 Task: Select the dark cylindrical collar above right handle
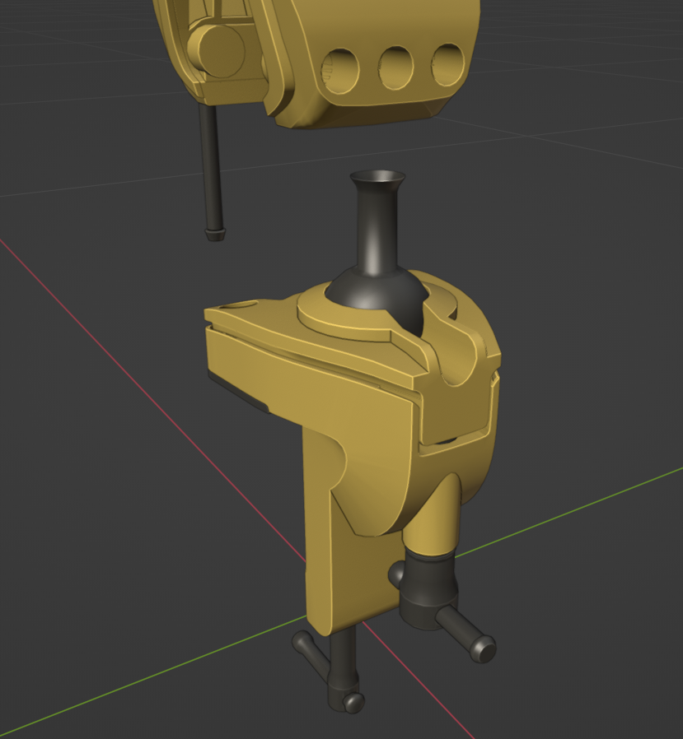pyautogui.click(x=430, y=583)
